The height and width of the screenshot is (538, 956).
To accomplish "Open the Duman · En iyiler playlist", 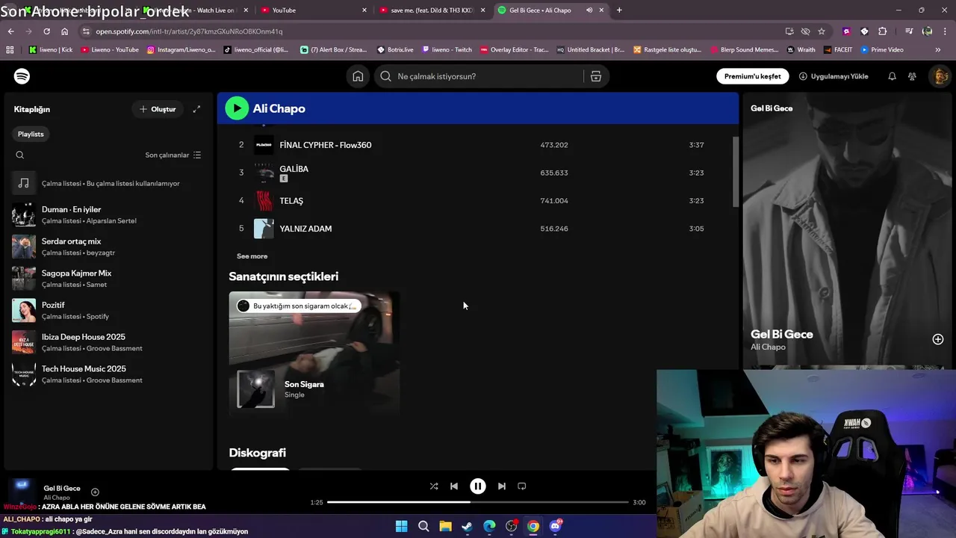I will coord(108,214).
